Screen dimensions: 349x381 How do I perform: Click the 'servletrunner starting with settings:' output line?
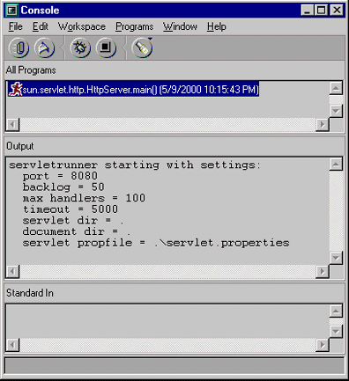pos(135,165)
